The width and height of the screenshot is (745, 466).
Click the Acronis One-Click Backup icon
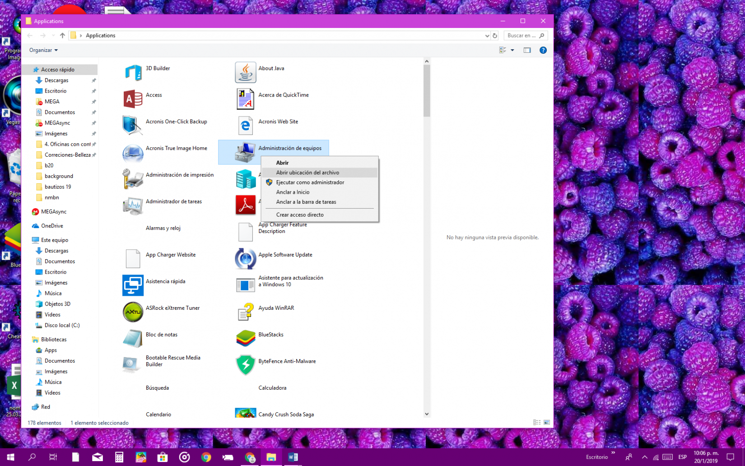[133, 126]
